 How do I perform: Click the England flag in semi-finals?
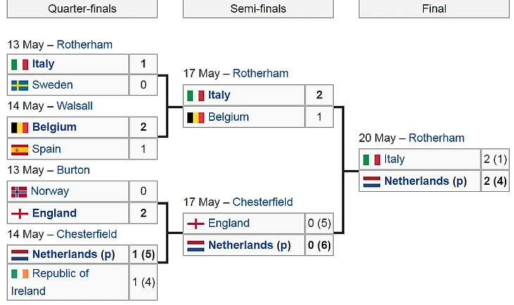(x=196, y=223)
